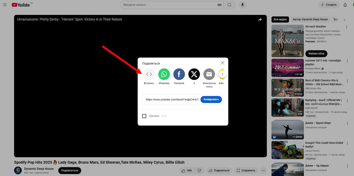This screenshot has height=176, width=354.
Task: Click the magnifier search button
Action: pyautogui.click(x=229, y=5)
